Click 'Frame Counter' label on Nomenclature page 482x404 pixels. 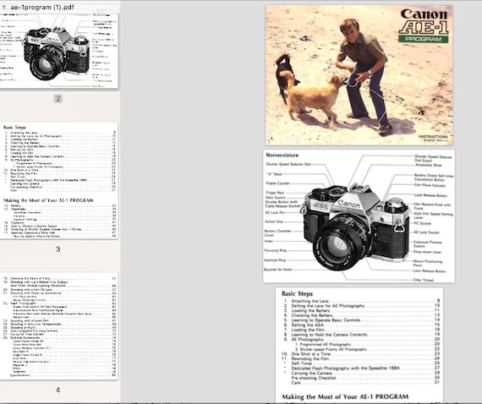(x=278, y=183)
